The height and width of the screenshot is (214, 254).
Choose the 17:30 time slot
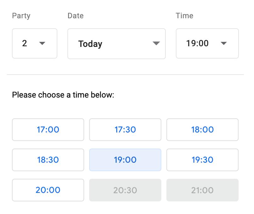click(x=125, y=130)
